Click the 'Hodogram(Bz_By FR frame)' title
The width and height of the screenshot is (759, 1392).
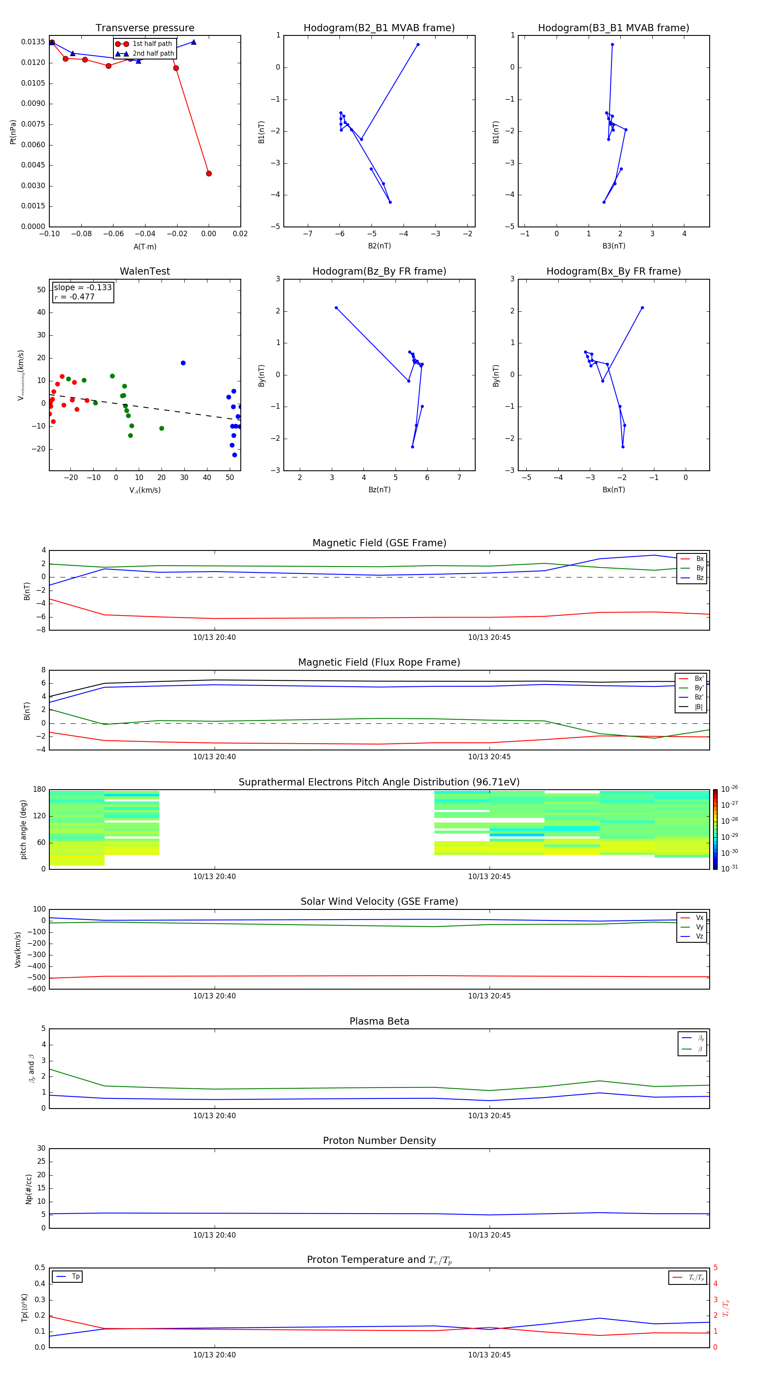[379, 271]
